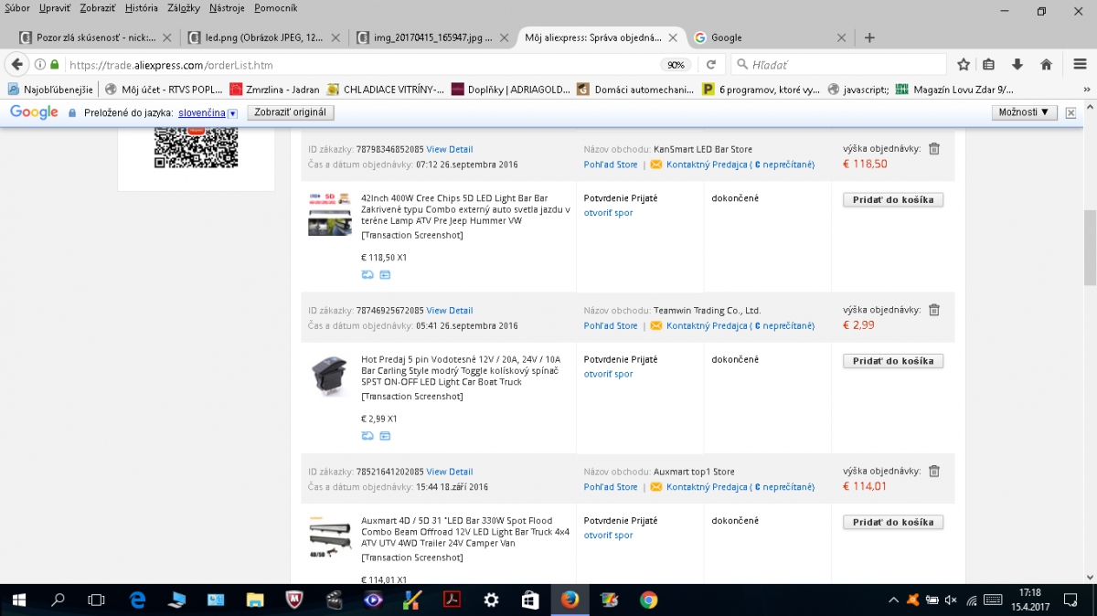Open the translation language dropdown arrow
Viewport: 1097px width, 616px height.
pos(232,112)
